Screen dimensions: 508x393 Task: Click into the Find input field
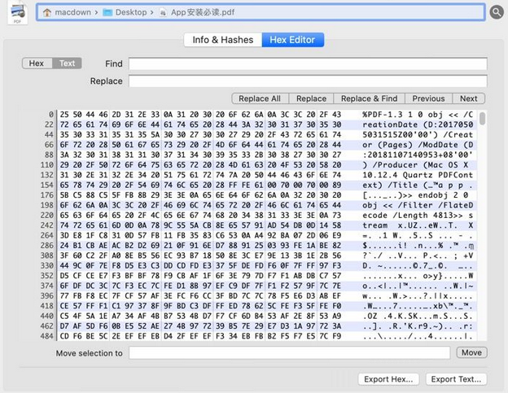point(308,63)
